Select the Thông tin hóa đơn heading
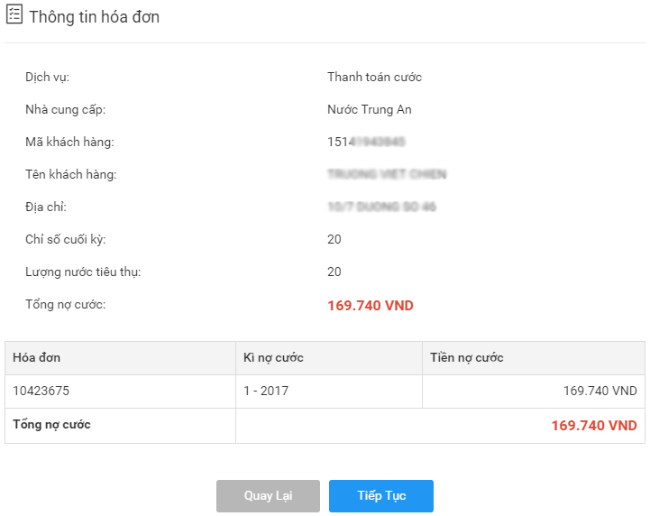 (x=94, y=17)
